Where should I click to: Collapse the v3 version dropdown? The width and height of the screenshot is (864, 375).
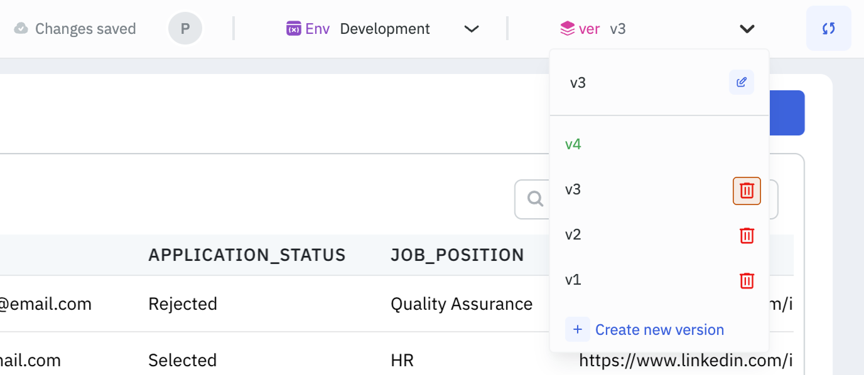(x=747, y=28)
